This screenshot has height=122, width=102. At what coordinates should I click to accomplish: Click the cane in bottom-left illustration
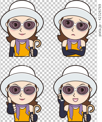coord(36,111)
